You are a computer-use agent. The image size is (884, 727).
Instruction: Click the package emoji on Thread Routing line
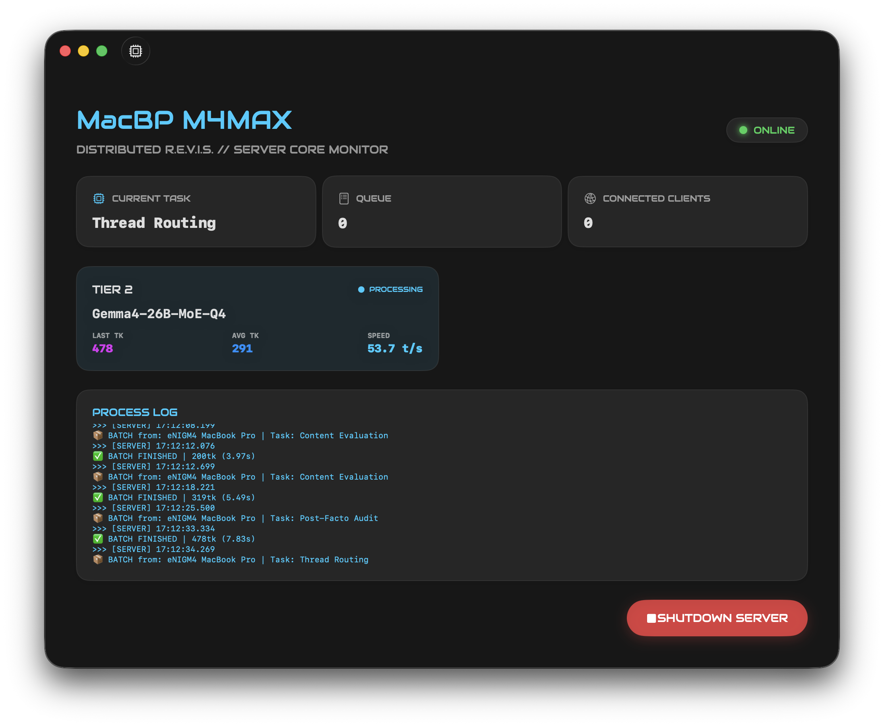coord(98,560)
